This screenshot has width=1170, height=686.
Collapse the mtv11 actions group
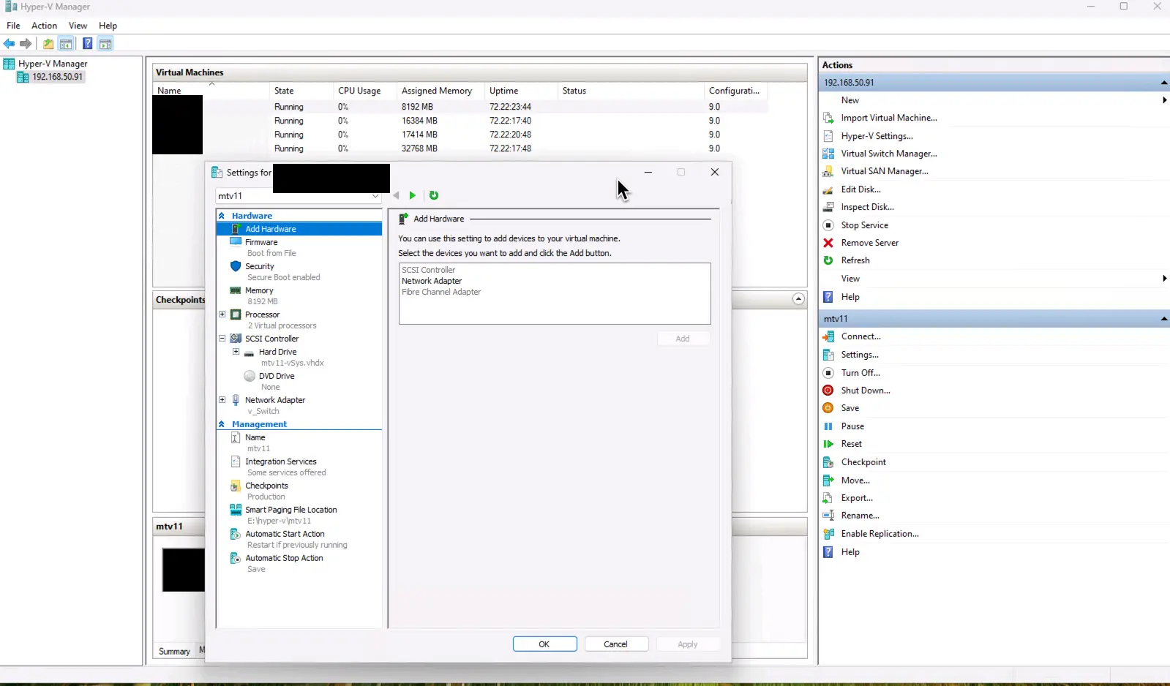1163,319
